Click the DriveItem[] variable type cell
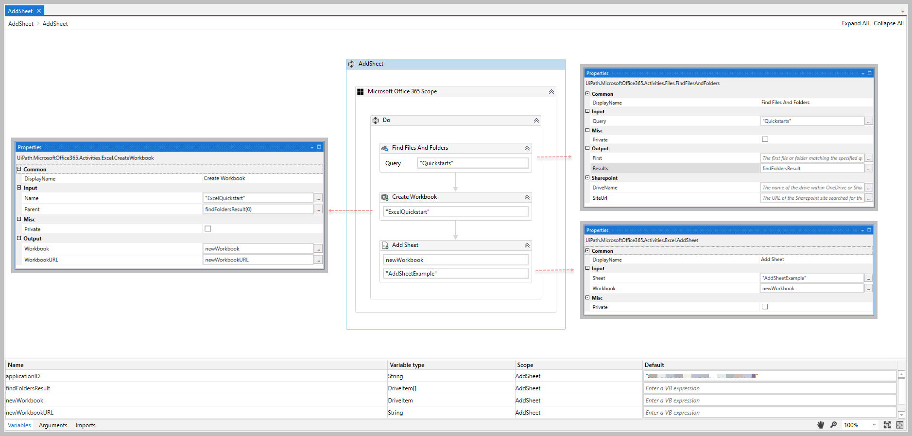The image size is (912, 436). (x=451, y=388)
